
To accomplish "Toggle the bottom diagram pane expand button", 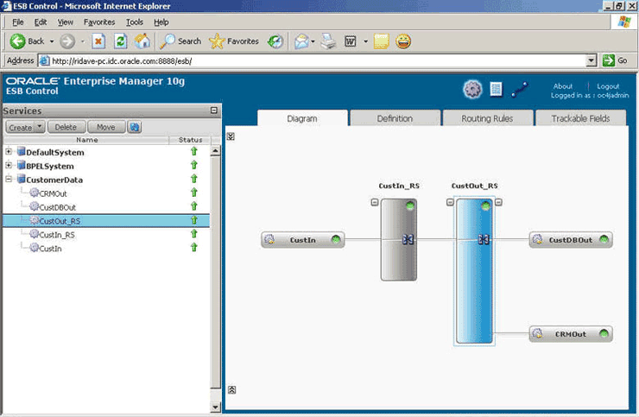I will [231, 389].
